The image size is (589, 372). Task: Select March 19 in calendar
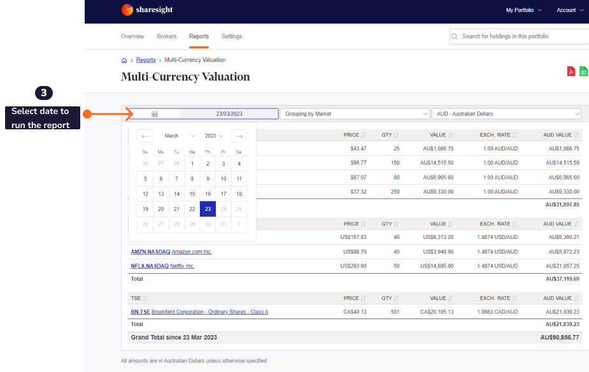tap(145, 209)
